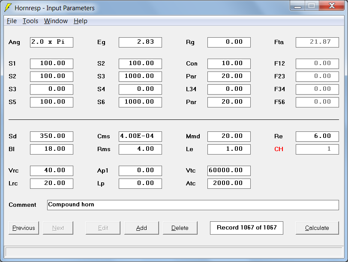The image size is (348, 262).
Task: Focus the Mmd field
Action: click(229, 137)
